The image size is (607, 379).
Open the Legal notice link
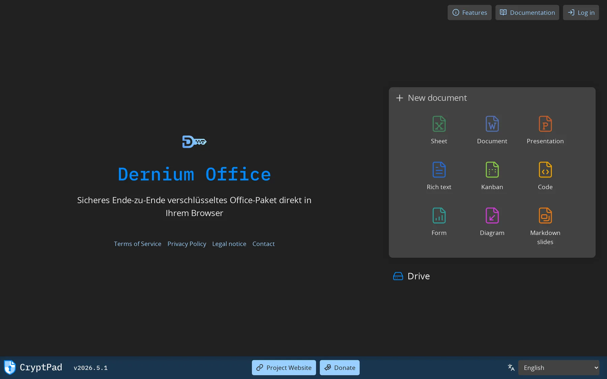point(229,244)
